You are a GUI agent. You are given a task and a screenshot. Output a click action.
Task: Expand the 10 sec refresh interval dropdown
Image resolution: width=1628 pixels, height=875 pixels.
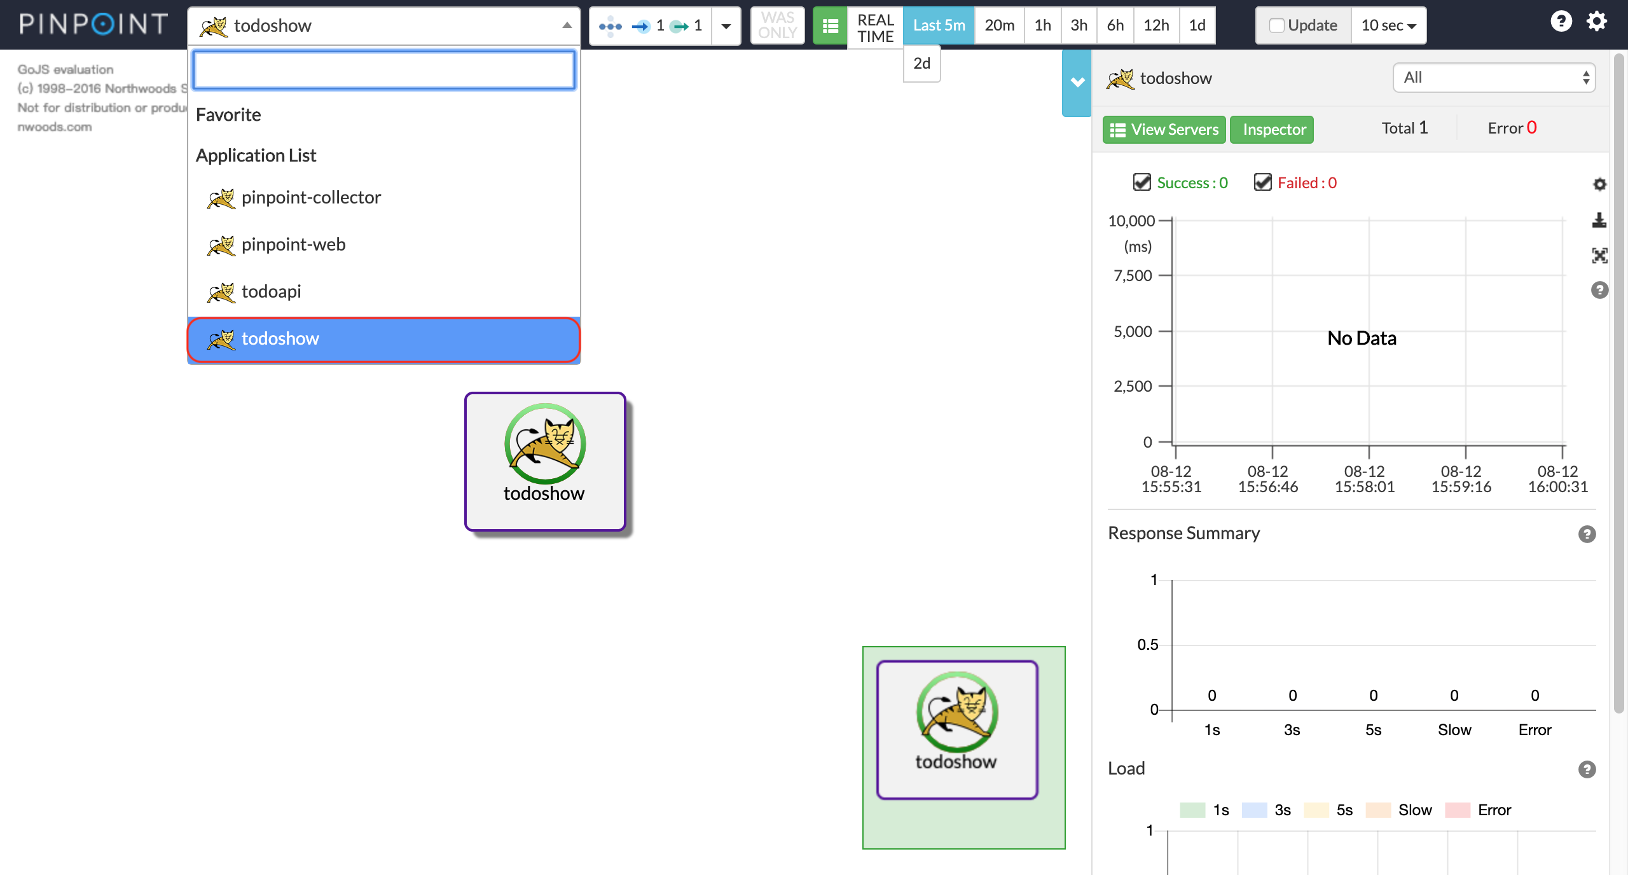tap(1390, 25)
